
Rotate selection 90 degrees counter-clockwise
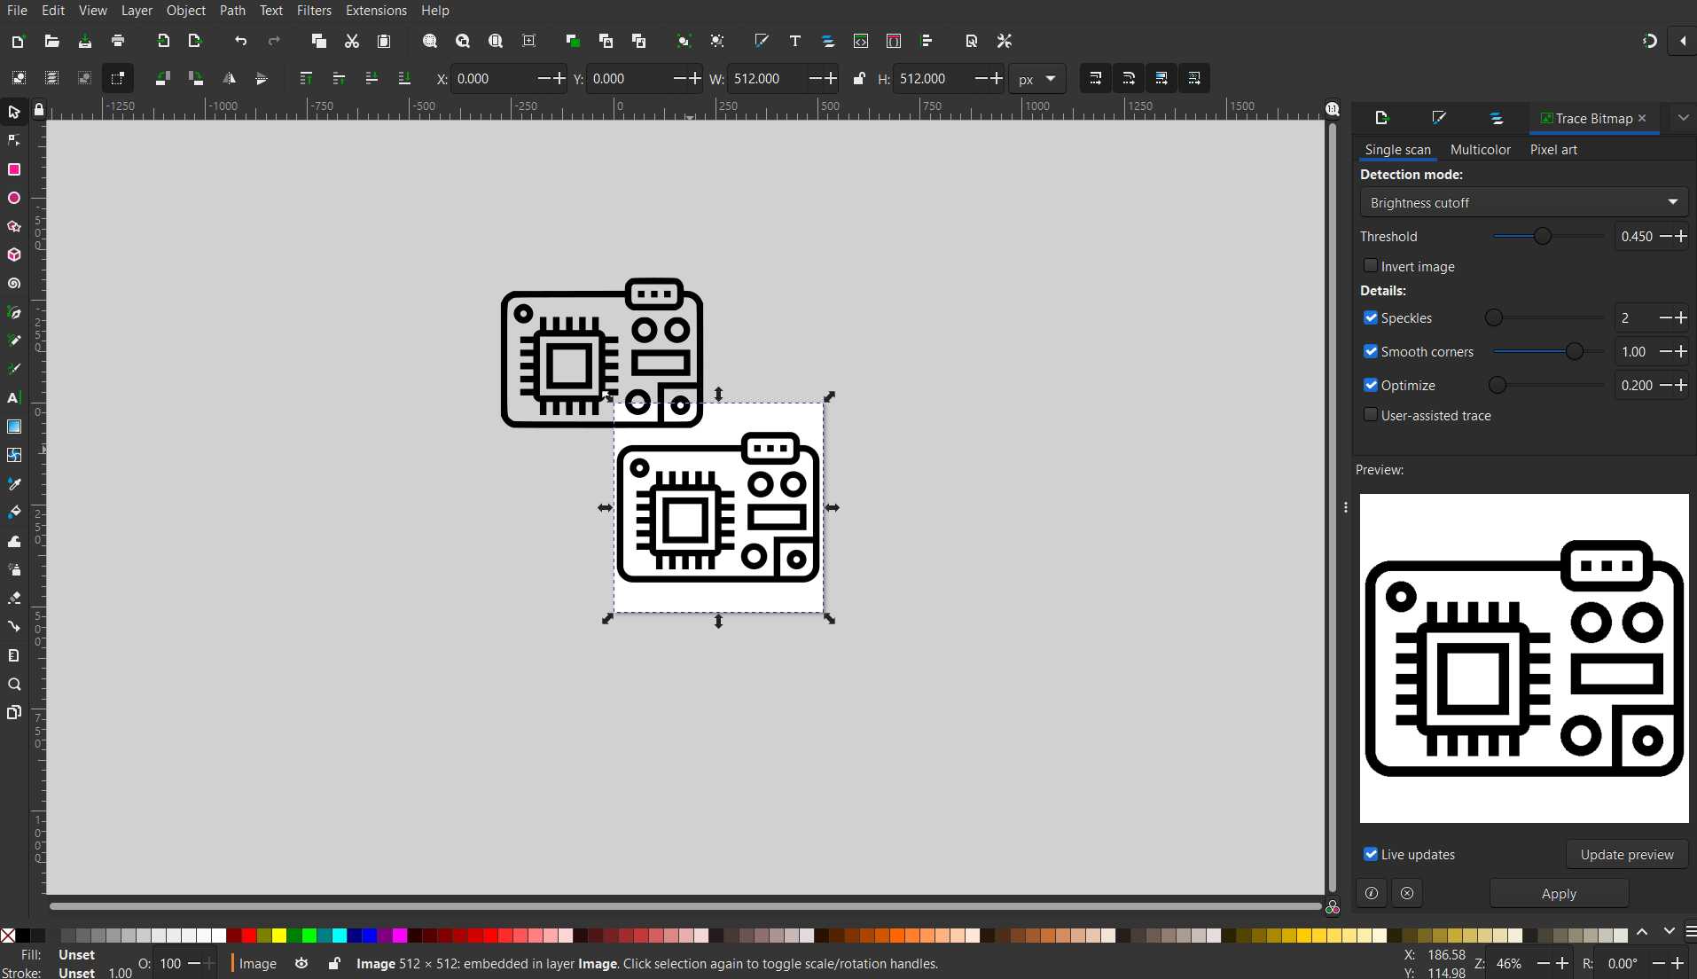pyautogui.click(x=162, y=78)
